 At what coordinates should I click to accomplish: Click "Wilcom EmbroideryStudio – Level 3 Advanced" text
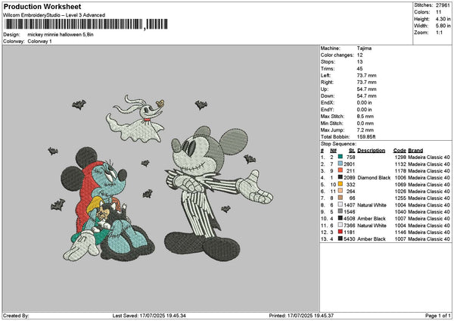tap(54, 15)
